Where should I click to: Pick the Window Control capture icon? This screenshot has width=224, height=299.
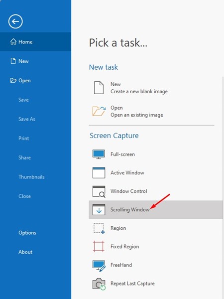pos(99,191)
